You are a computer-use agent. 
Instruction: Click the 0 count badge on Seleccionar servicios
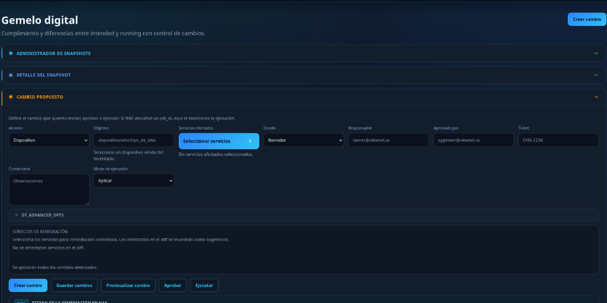coord(249,141)
